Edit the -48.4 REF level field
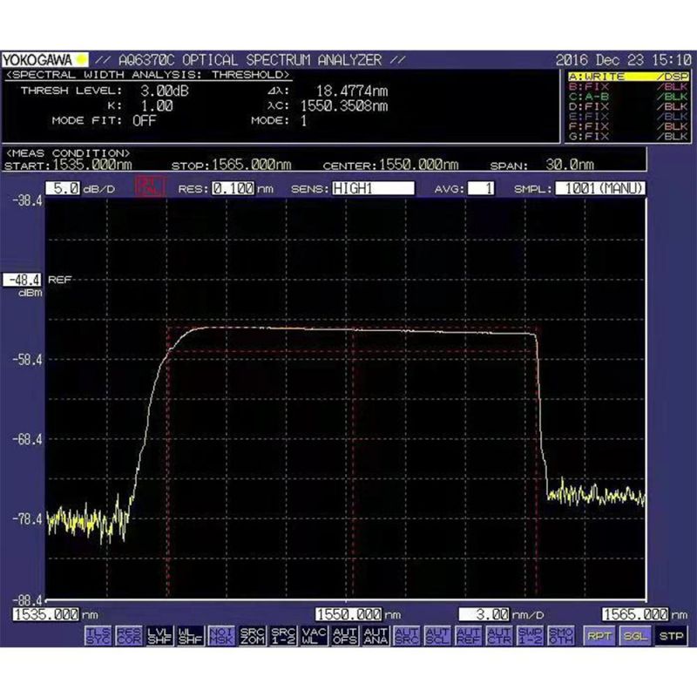Screen dimensions: 697x697 [x=23, y=280]
